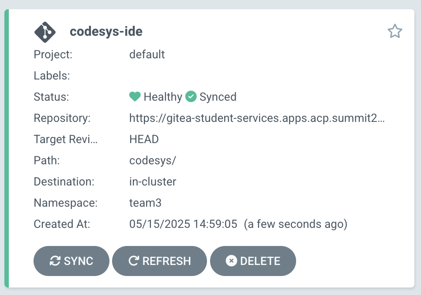The height and width of the screenshot is (295, 421).
Task: Click the 'team3' namespace value
Action: 145,203
